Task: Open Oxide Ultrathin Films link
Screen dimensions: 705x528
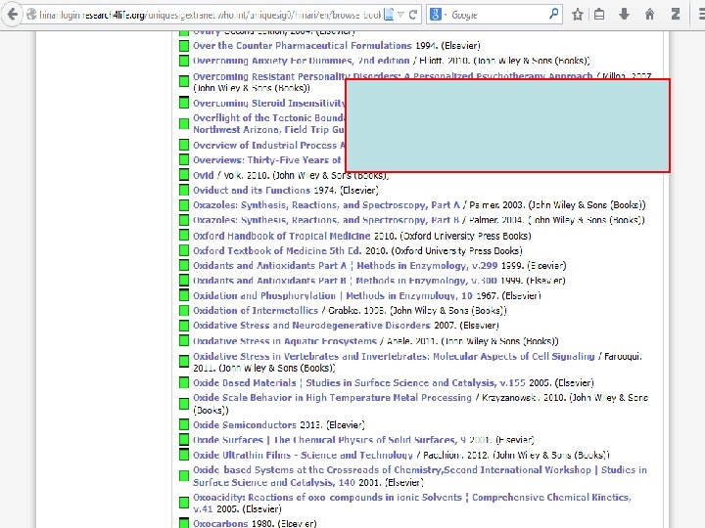Action: pos(303,455)
